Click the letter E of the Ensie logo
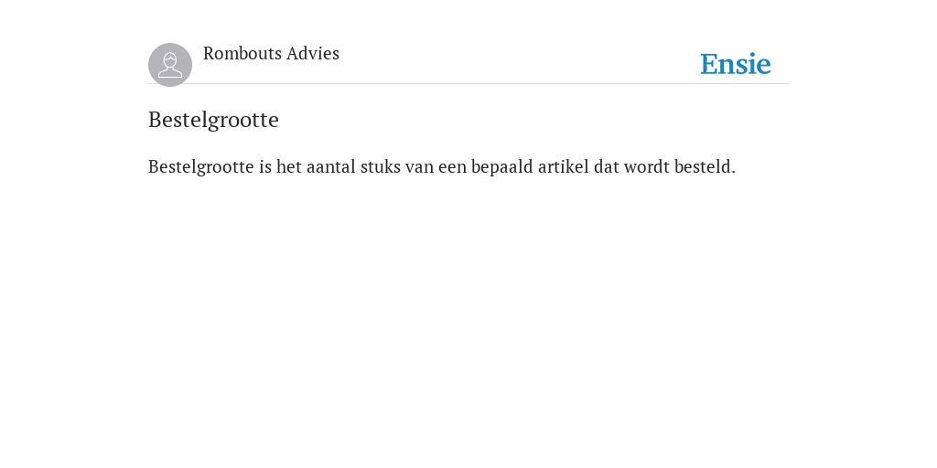 click(709, 64)
